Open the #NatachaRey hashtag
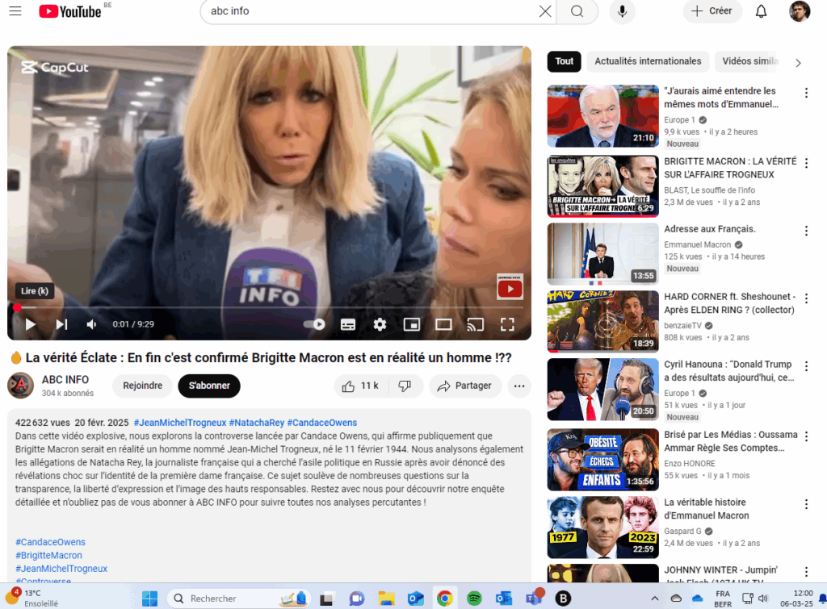Viewport: 827px width, 609px height. (x=257, y=423)
